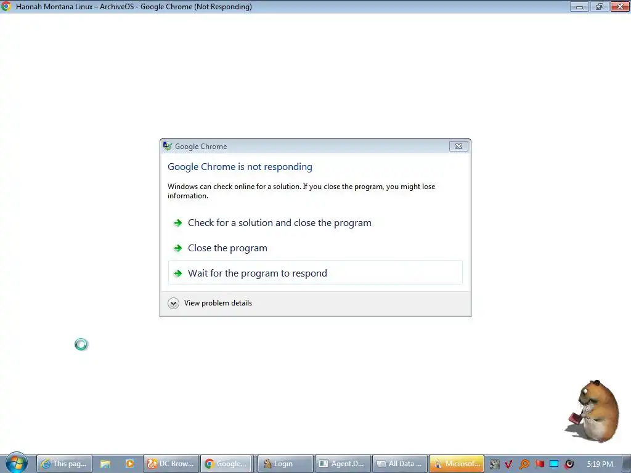
Task: Open the clock showing 5:19 PM
Action: (x=600, y=464)
